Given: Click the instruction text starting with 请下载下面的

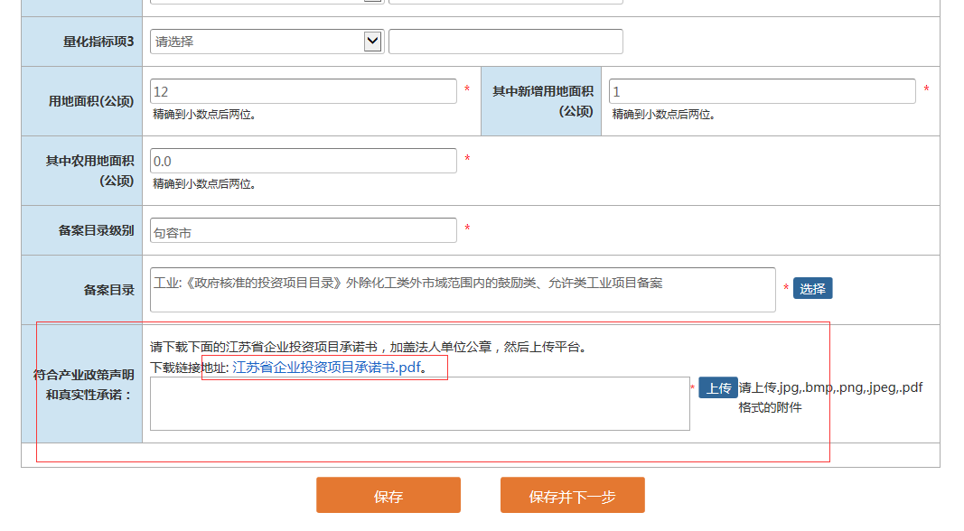Looking at the screenshot, I should [x=370, y=347].
